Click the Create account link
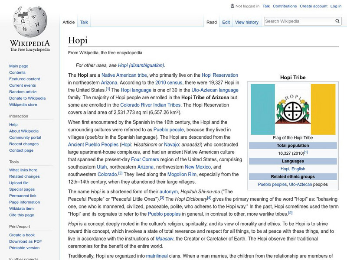The width and height of the screenshot is (347, 260). click(x=314, y=6)
